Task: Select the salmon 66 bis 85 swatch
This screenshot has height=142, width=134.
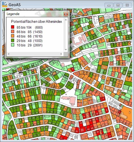Action: (x=13, y=31)
